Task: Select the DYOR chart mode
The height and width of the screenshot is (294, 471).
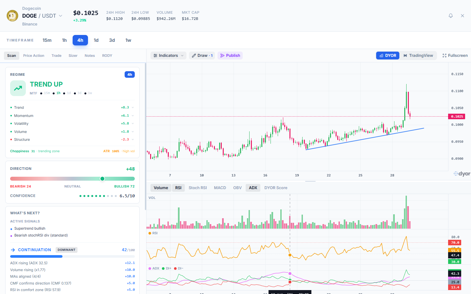Action: pyautogui.click(x=388, y=56)
